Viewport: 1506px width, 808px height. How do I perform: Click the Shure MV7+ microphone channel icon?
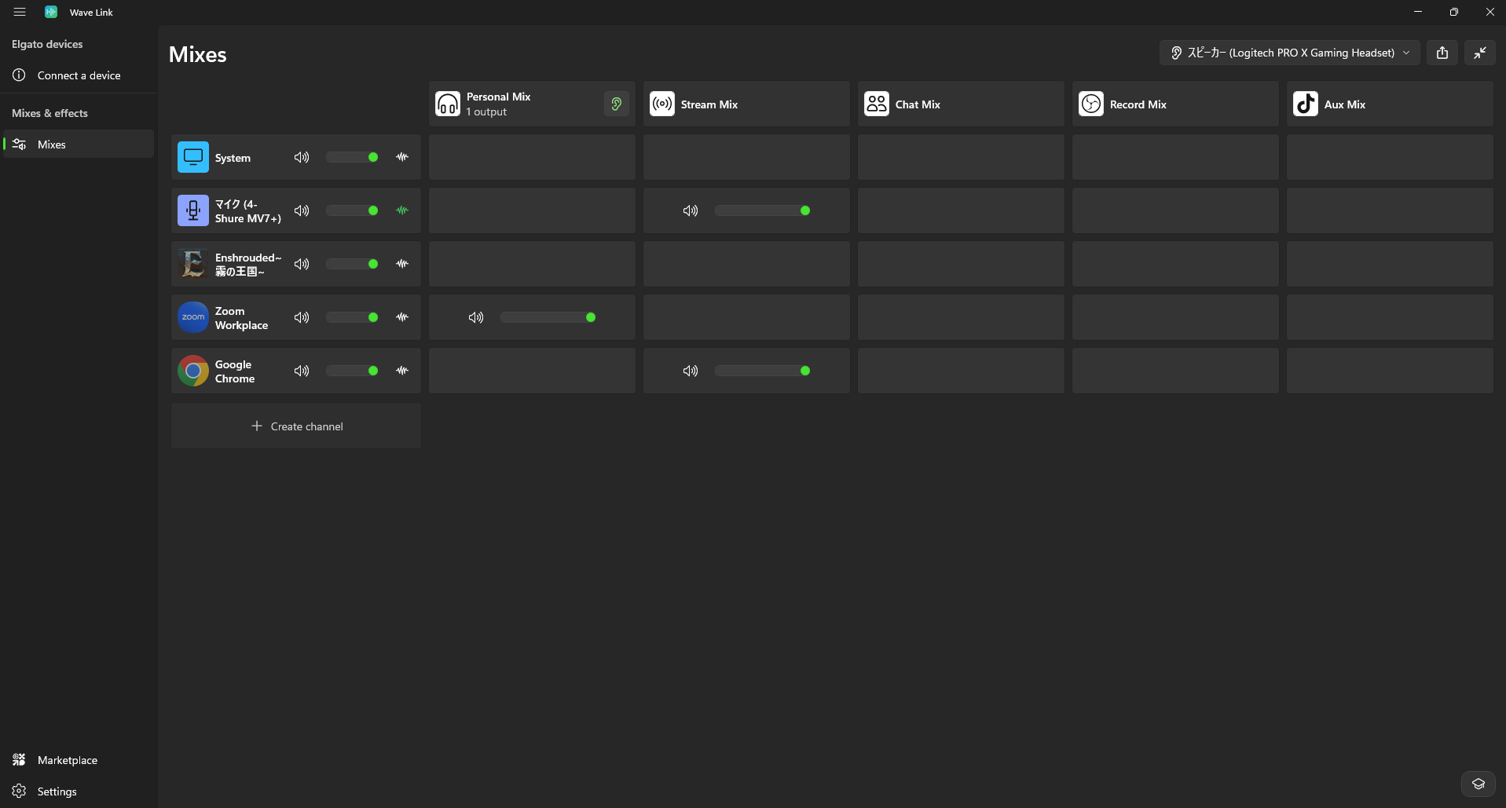click(193, 210)
